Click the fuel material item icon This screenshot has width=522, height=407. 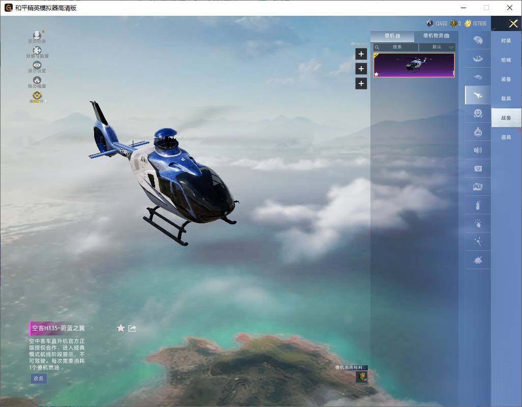pos(362,376)
